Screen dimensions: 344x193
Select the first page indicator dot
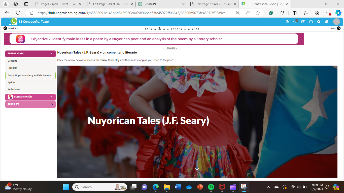[x=147, y=29]
